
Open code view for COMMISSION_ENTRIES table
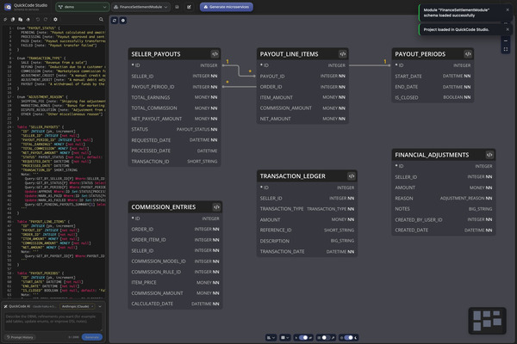point(216,207)
